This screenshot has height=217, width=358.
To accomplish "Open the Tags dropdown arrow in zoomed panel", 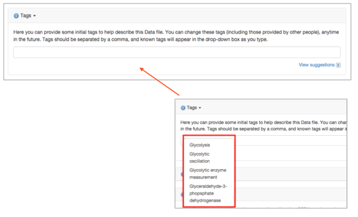I will coord(200,108).
